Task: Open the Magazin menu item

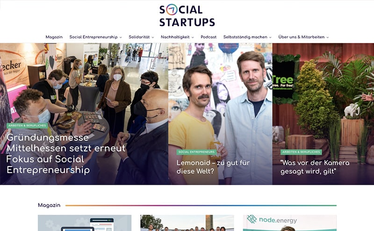Action: click(54, 37)
